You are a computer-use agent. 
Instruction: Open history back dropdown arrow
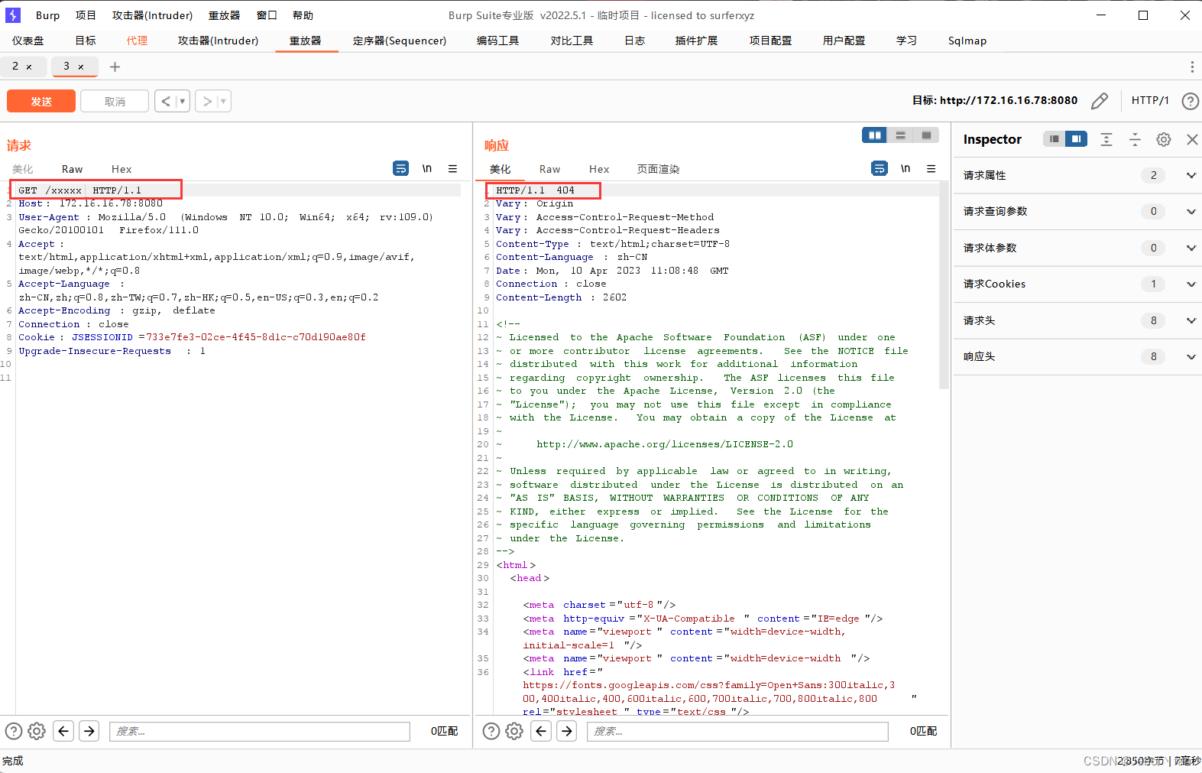(x=183, y=101)
